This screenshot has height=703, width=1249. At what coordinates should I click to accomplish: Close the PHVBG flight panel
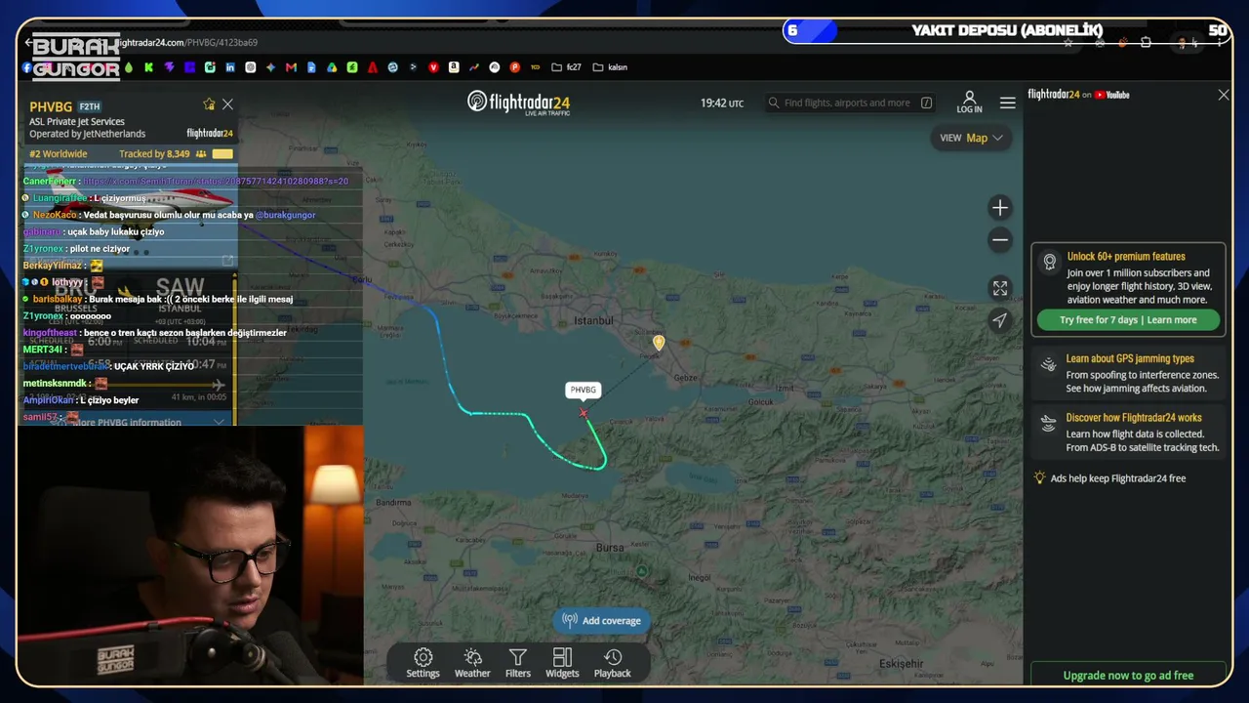pos(227,104)
